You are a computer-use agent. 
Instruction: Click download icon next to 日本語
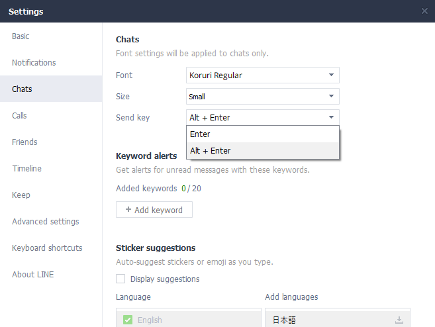point(399,320)
